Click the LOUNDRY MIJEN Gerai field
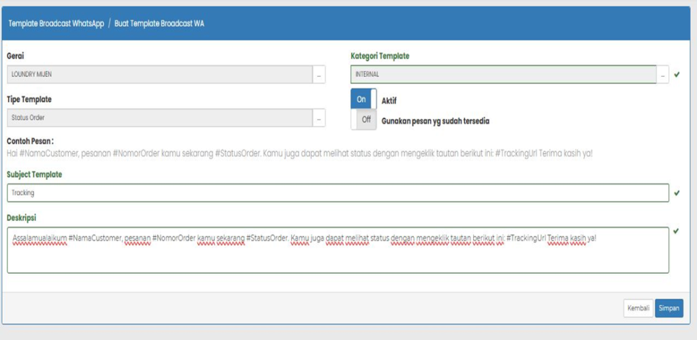This screenshot has width=697, height=340. (159, 75)
